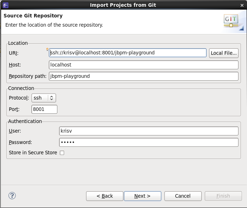Select the Repository path input box
The width and height of the screenshot is (247, 208).
144,76
